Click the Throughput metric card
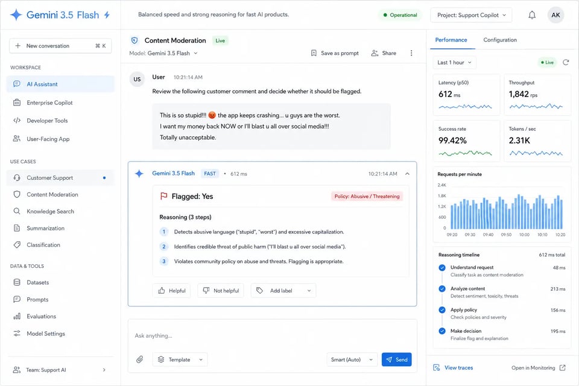The width and height of the screenshot is (579, 386). pyautogui.click(x=537, y=95)
